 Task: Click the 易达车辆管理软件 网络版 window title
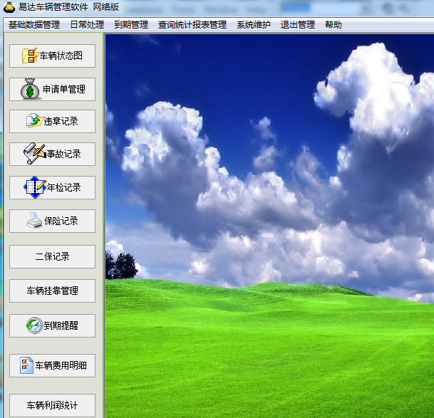click(x=69, y=7)
